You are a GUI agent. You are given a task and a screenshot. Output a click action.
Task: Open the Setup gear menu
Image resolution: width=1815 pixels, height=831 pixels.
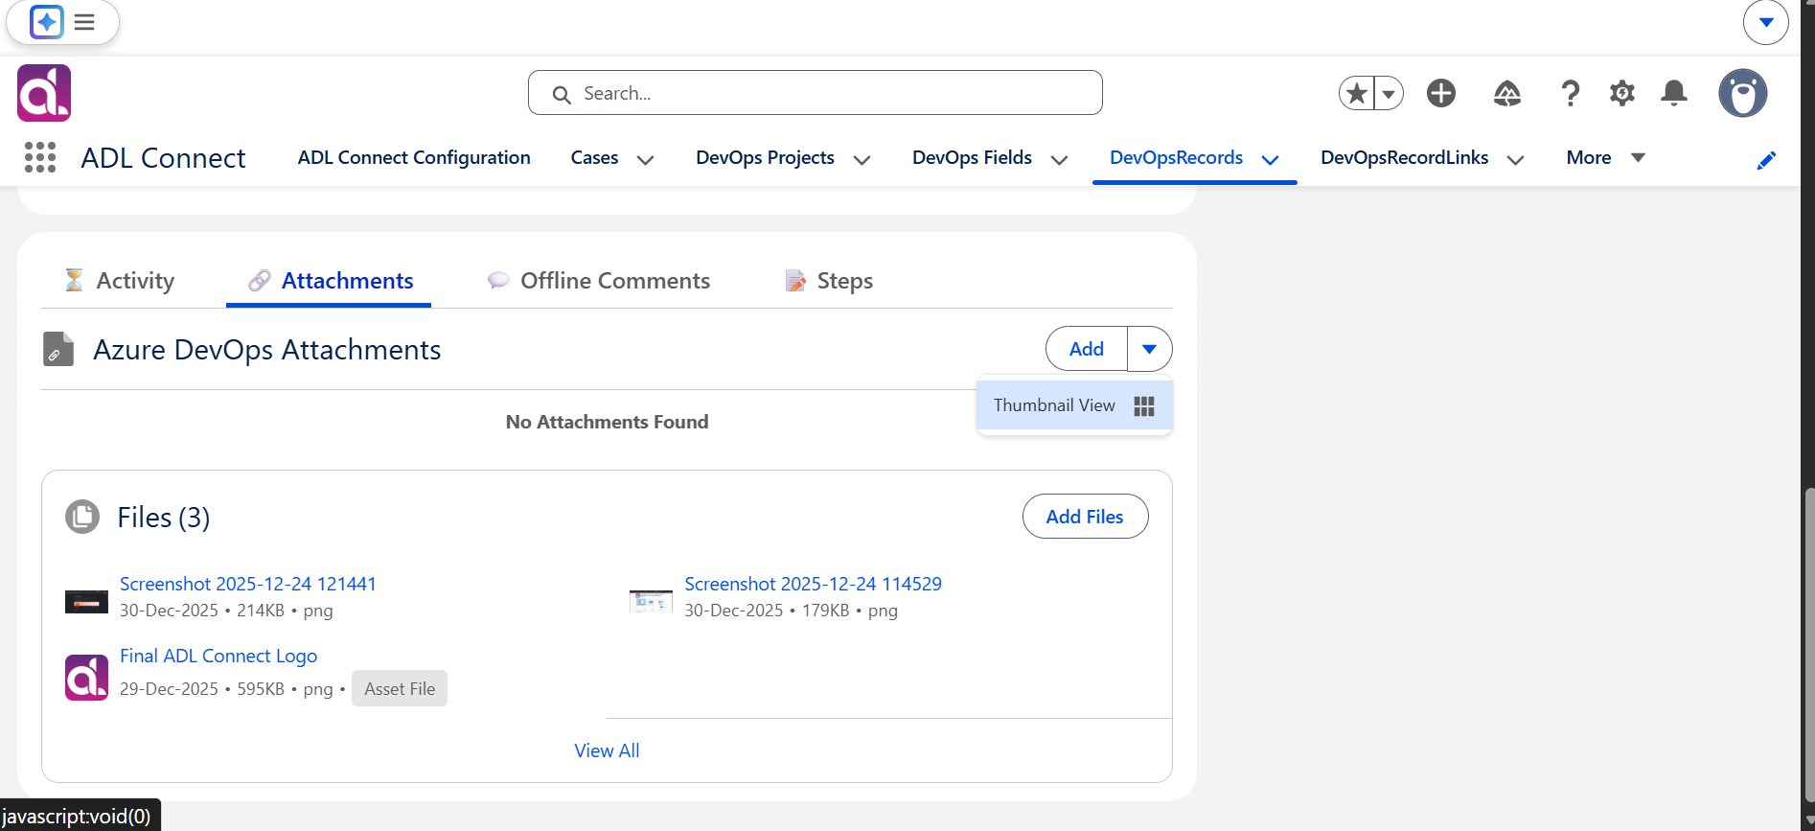pos(1622,93)
